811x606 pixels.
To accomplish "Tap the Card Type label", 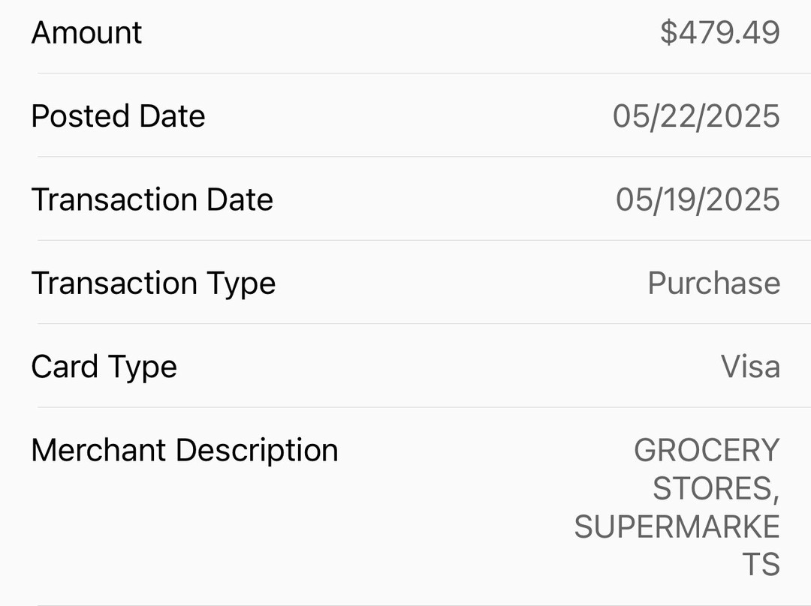I will coord(104,368).
